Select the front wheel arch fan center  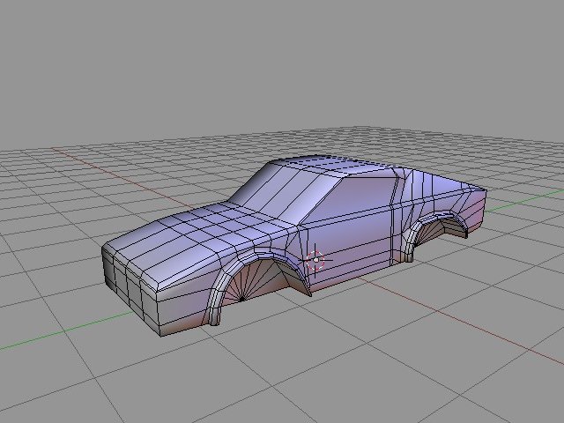tap(241, 300)
